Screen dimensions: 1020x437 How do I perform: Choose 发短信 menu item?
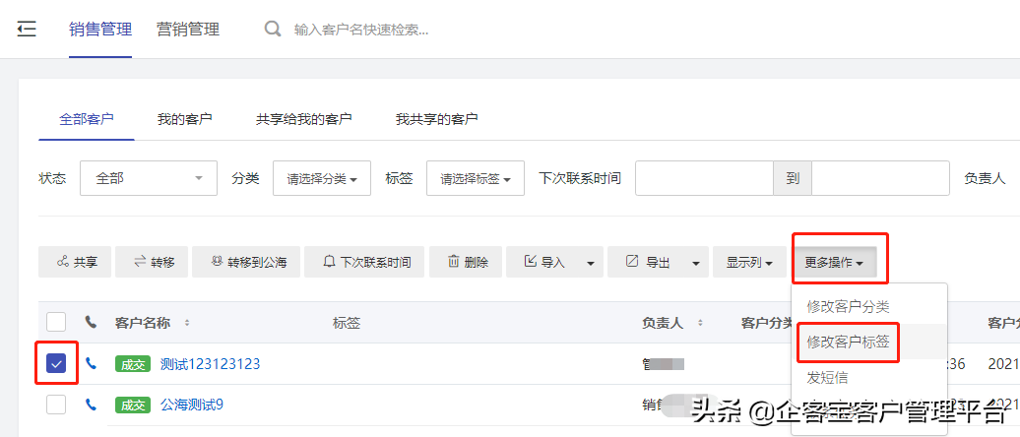coord(827,377)
